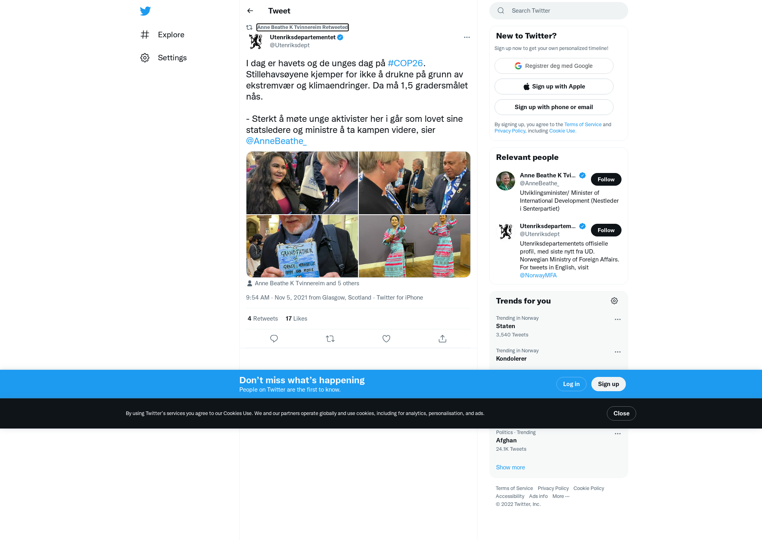Retweet using the retweet arrows icon
This screenshot has height=540, width=762.
coord(330,339)
